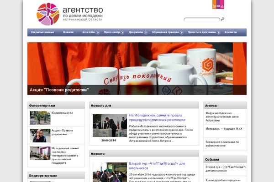Open the Акция "Позвони родителям" banner caption
Viewport: 274px width, 182px height.
pyautogui.click(x=59, y=90)
